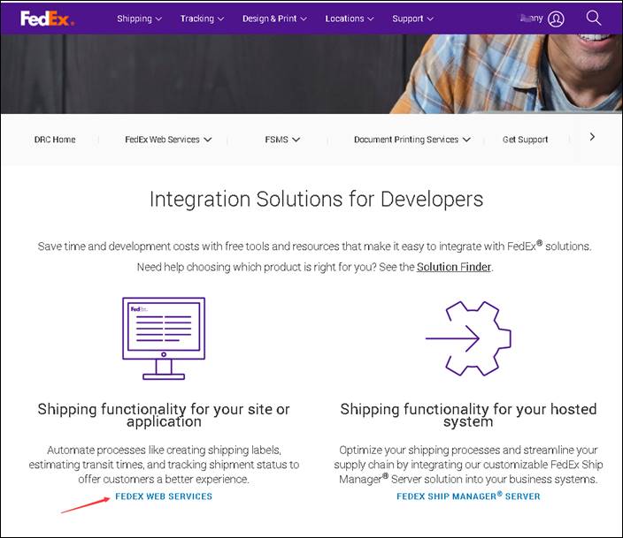Follow the Solution Finder link
The image size is (623, 538).
tap(454, 267)
